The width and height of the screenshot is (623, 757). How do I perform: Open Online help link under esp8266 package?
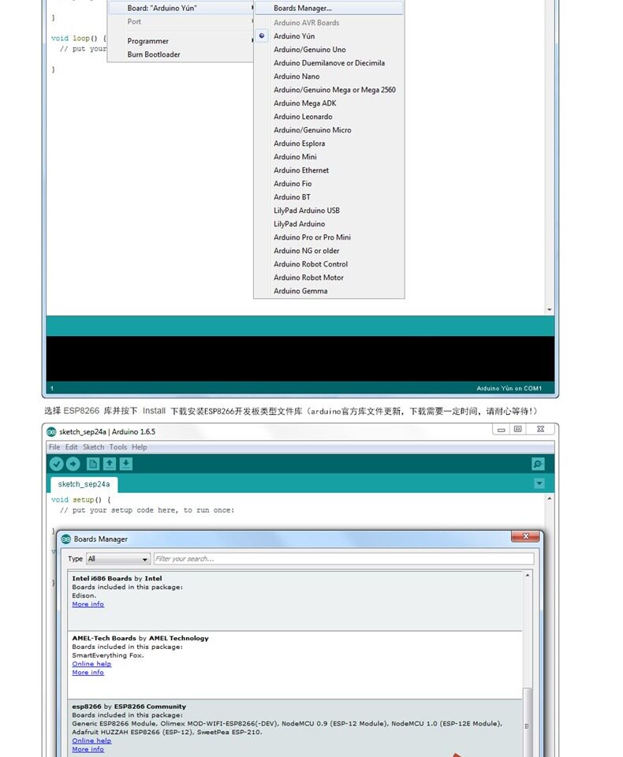pyautogui.click(x=91, y=740)
